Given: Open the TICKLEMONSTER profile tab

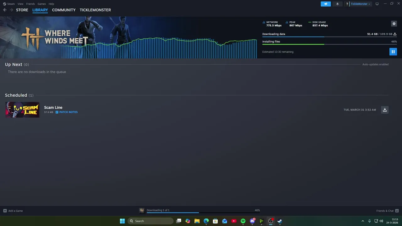Looking at the screenshot, I should click(95, 10).
